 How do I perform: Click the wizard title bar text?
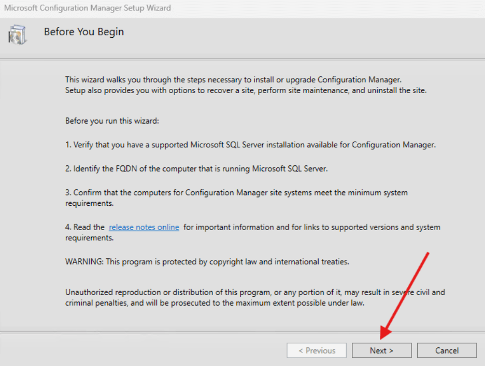click(87, 8)
